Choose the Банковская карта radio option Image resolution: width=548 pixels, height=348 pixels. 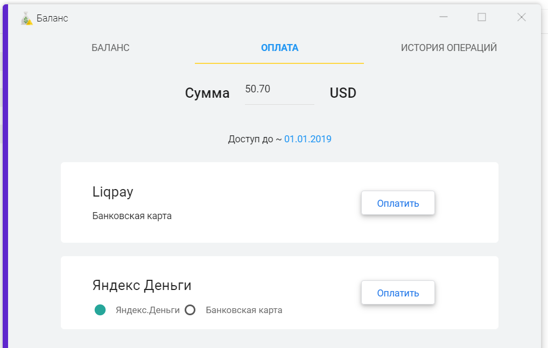point(189,310)
